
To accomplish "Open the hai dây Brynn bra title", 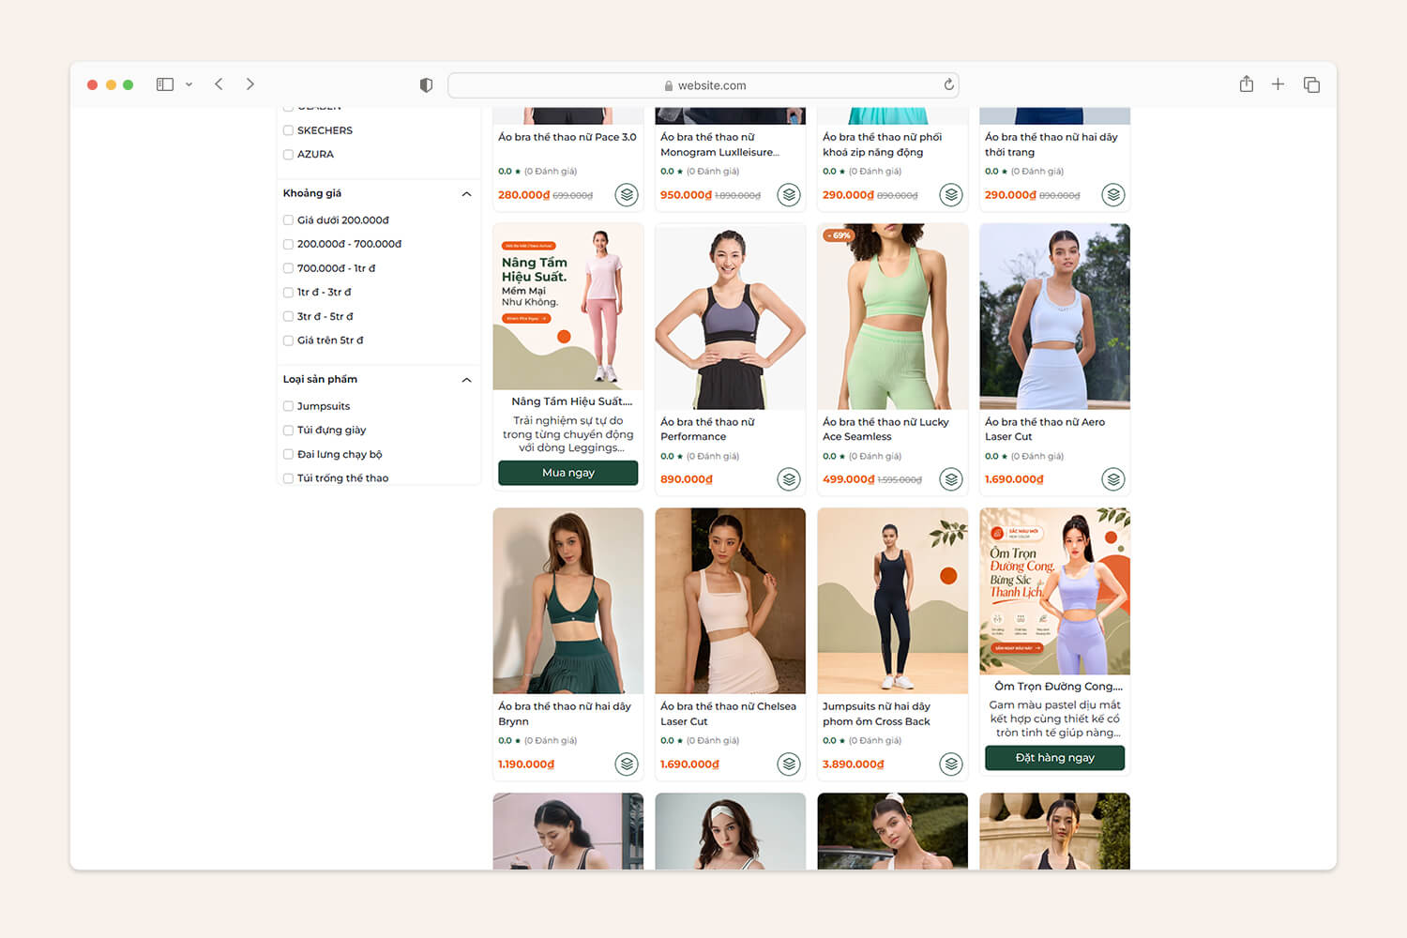I will pyautogui.click(x=565, y=714).
